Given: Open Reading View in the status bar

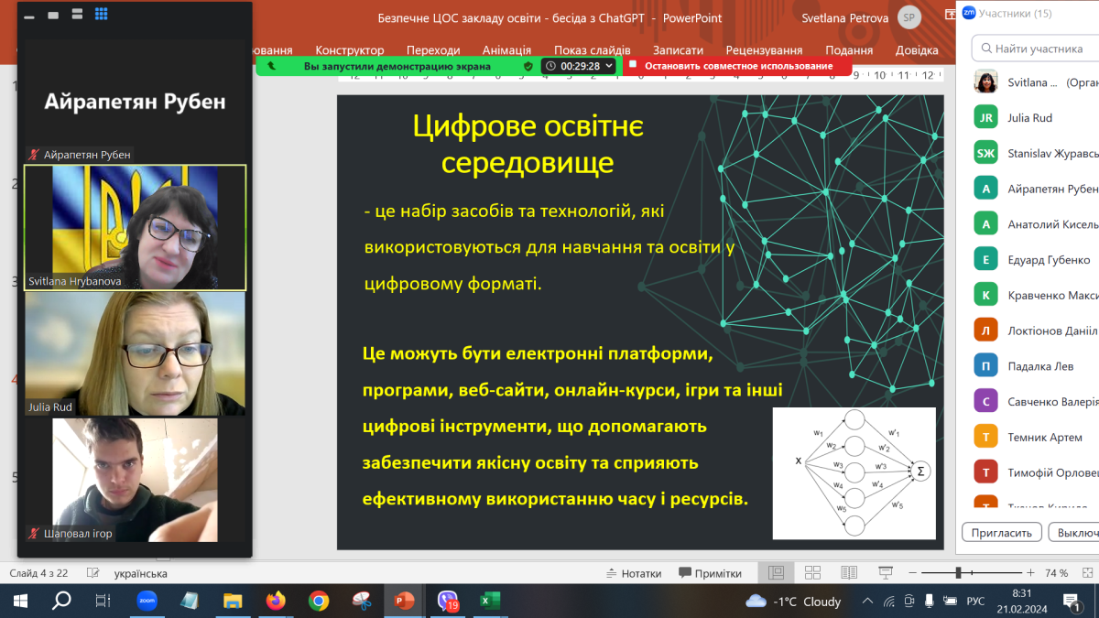Looking at the screenshot, I should pyautogui.click(x=849, y=573).
